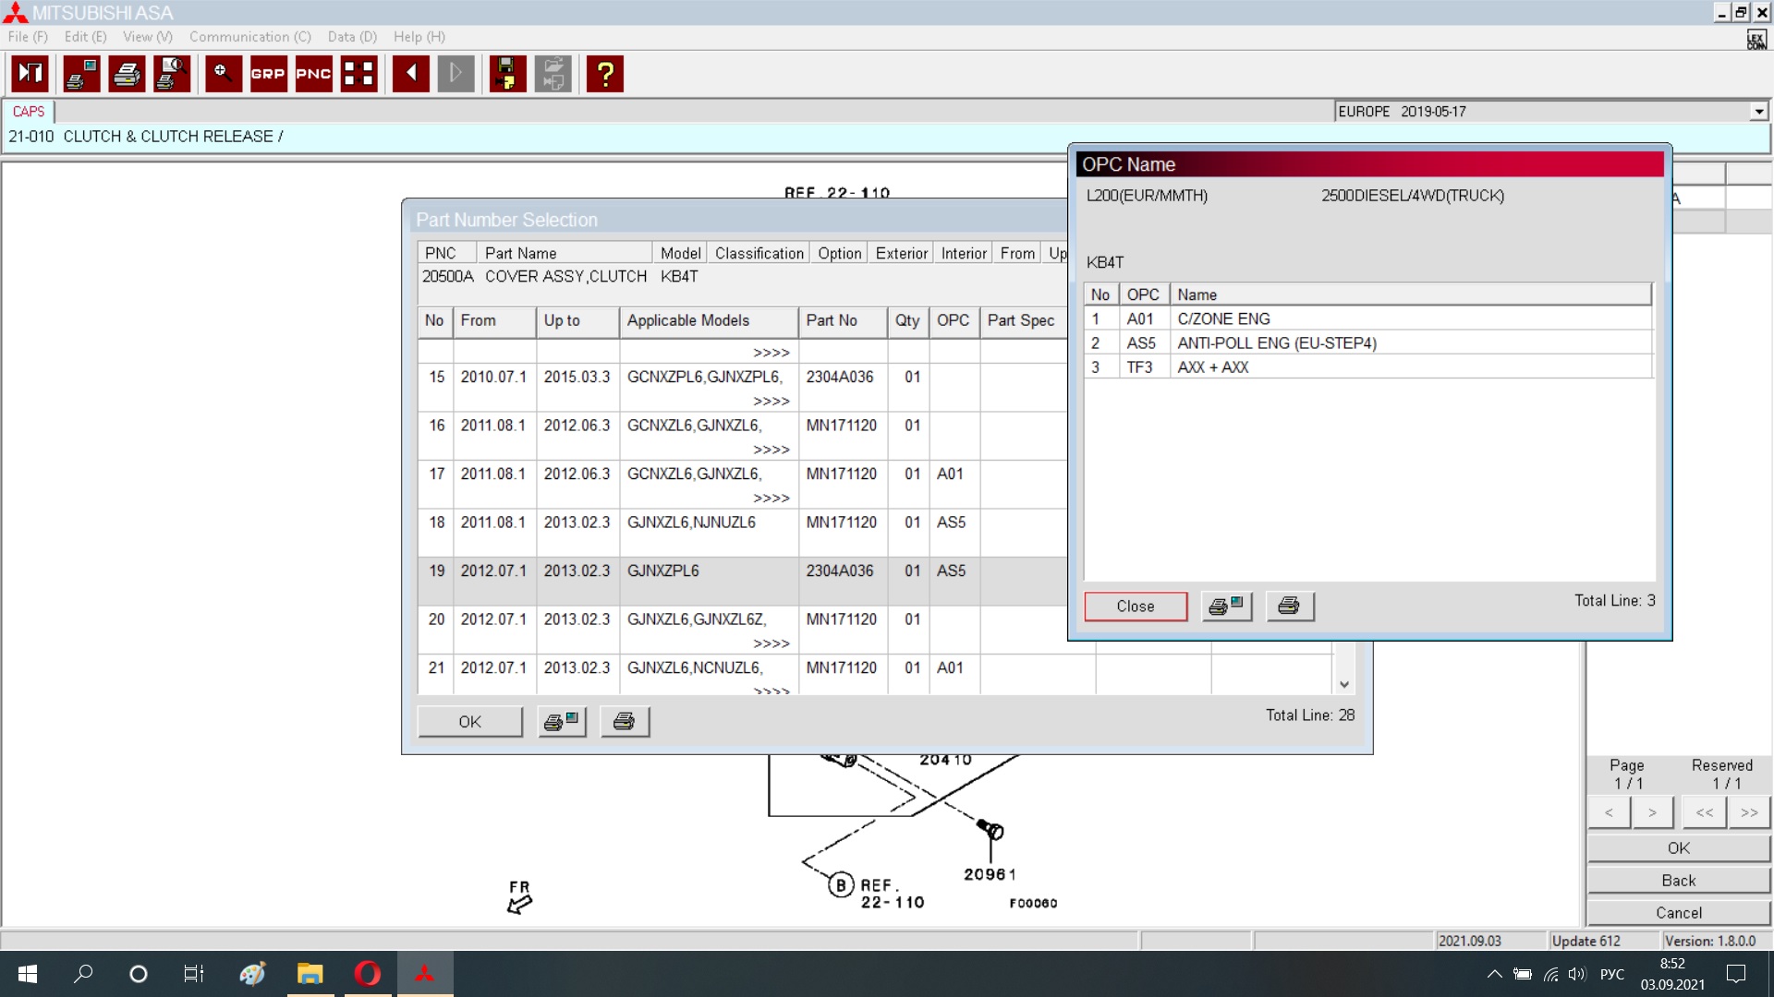
Task: Select row 19 part 2304A036
Action: click(x=839, y=571)
